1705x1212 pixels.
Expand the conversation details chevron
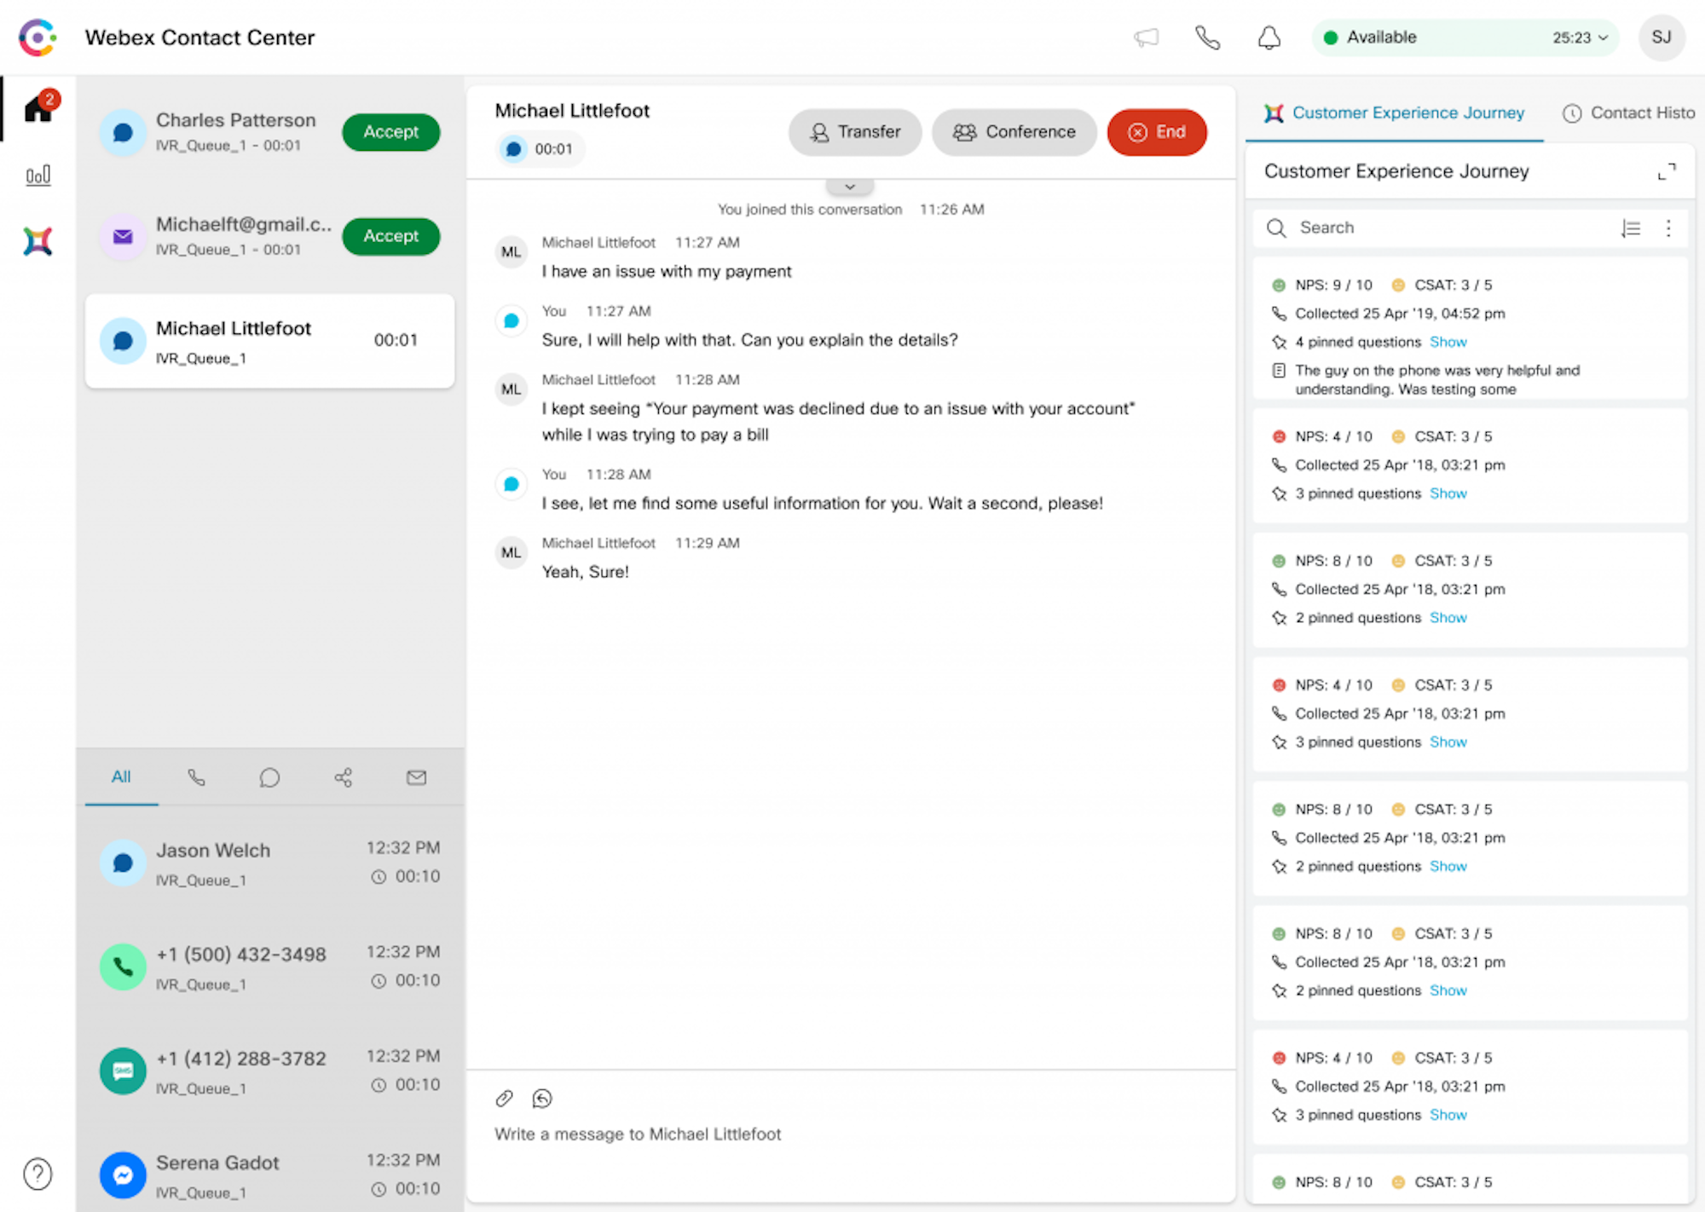(851, 185)
